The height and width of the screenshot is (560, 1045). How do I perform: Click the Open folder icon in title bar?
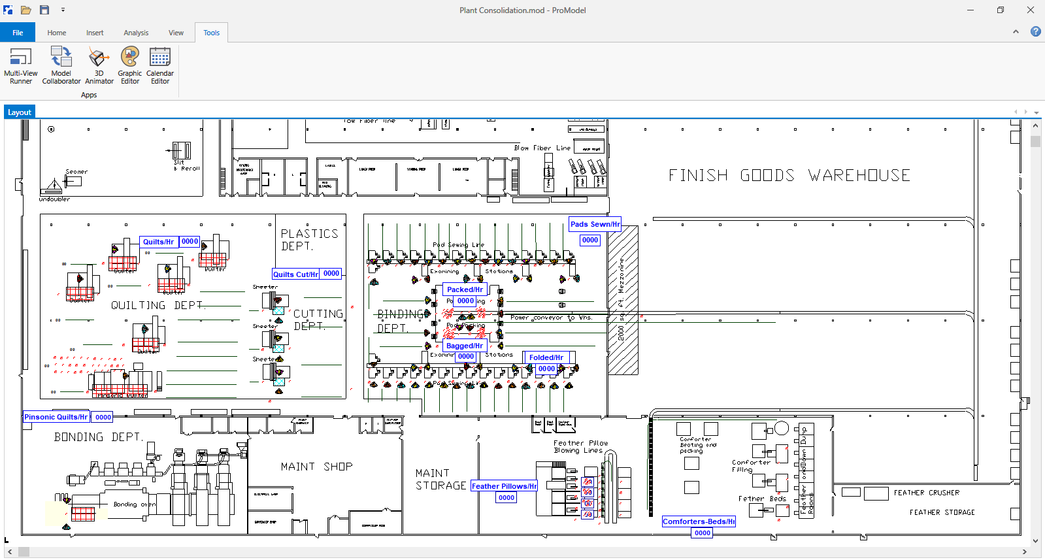pos(26,10)
